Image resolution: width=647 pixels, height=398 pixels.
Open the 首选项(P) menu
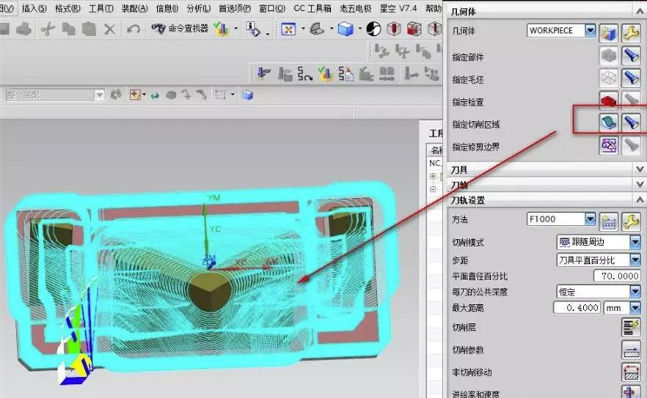(x=235, y=8)
